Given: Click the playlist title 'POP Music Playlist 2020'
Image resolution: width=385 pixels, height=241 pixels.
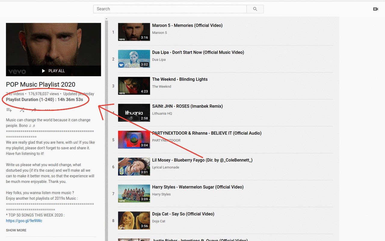Looking at the screenshot, I should pyautogui.click(x=41, y=85).
